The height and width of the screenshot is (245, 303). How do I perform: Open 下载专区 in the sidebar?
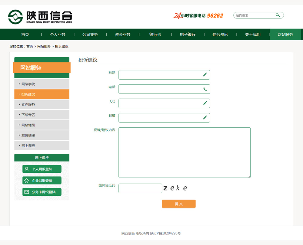pos(28,115)
